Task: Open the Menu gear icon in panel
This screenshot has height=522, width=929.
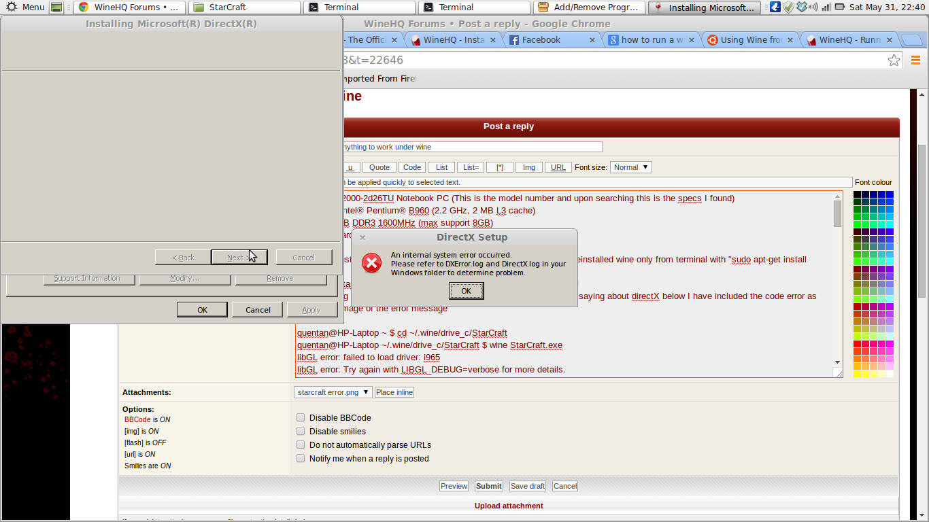Action: click(12, 7)
